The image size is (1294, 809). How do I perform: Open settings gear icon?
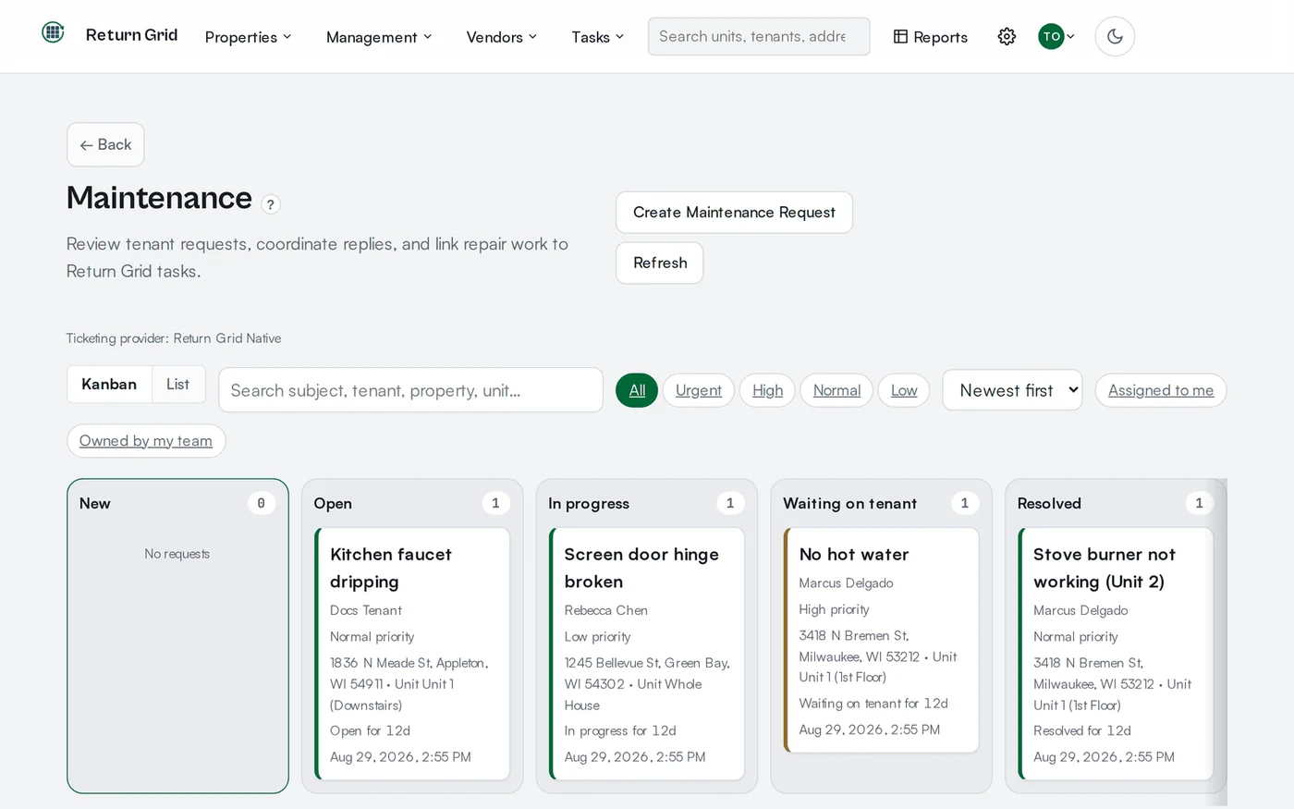1007,36
